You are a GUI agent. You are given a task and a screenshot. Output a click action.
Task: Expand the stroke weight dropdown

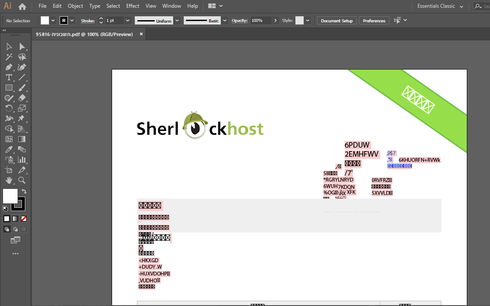[128, 21]
